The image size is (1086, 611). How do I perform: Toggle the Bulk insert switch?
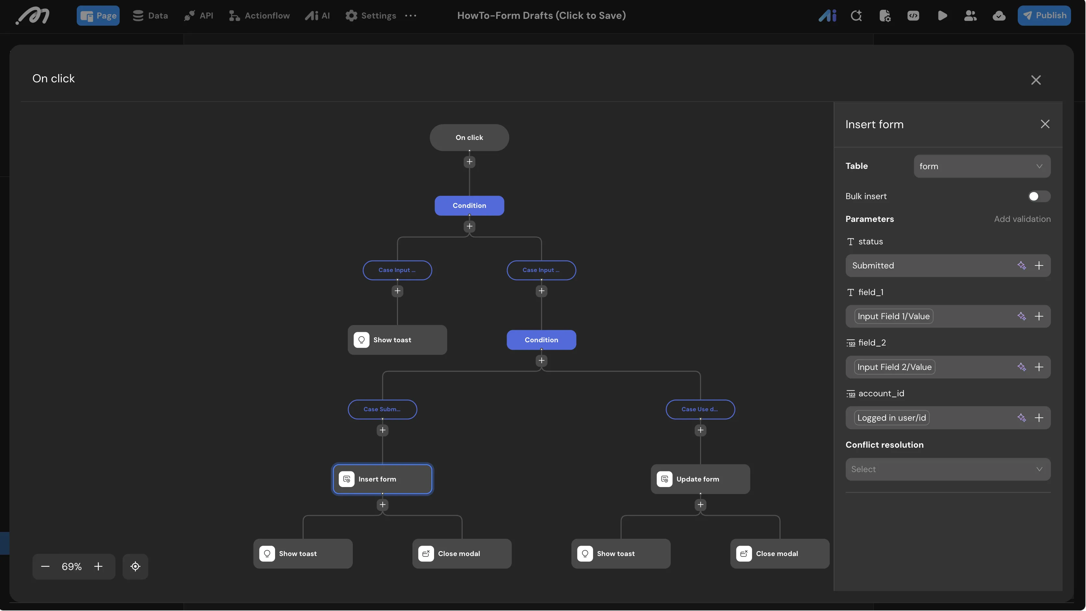1039,196
